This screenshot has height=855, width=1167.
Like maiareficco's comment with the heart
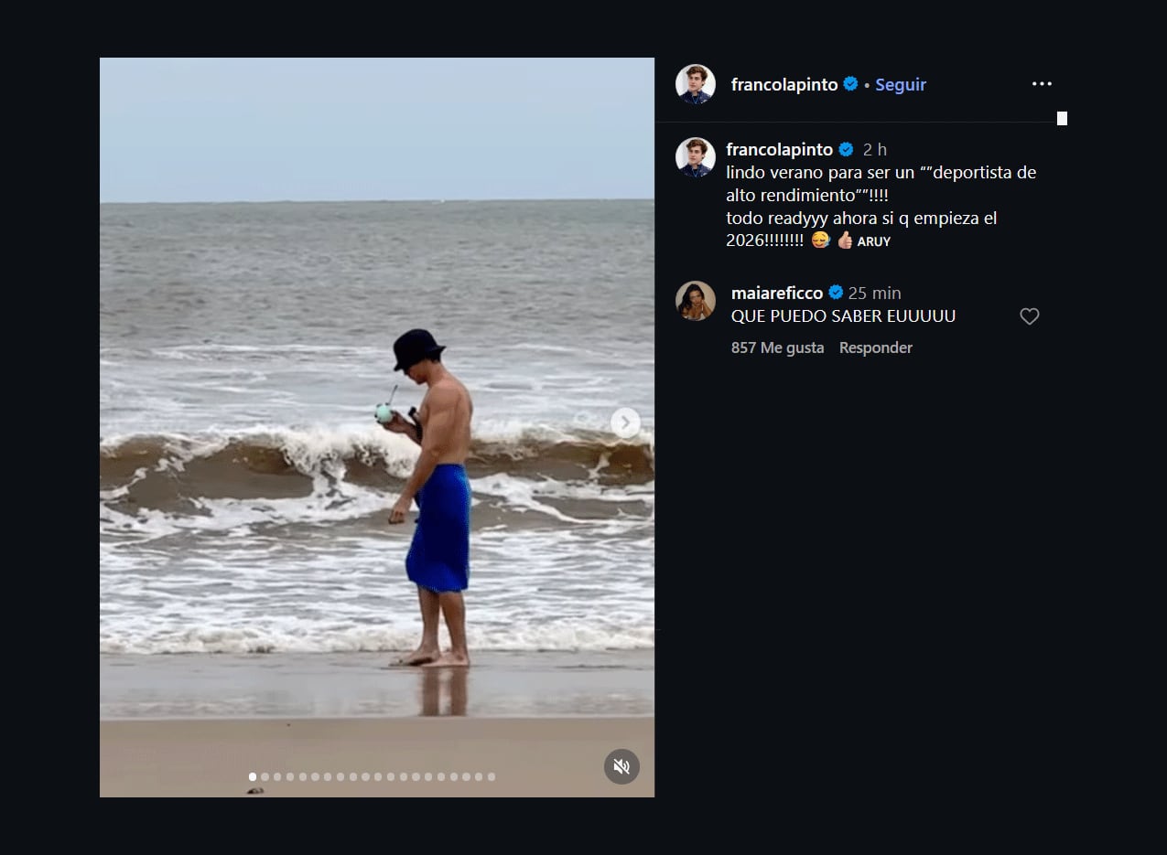click(1029, 315)
